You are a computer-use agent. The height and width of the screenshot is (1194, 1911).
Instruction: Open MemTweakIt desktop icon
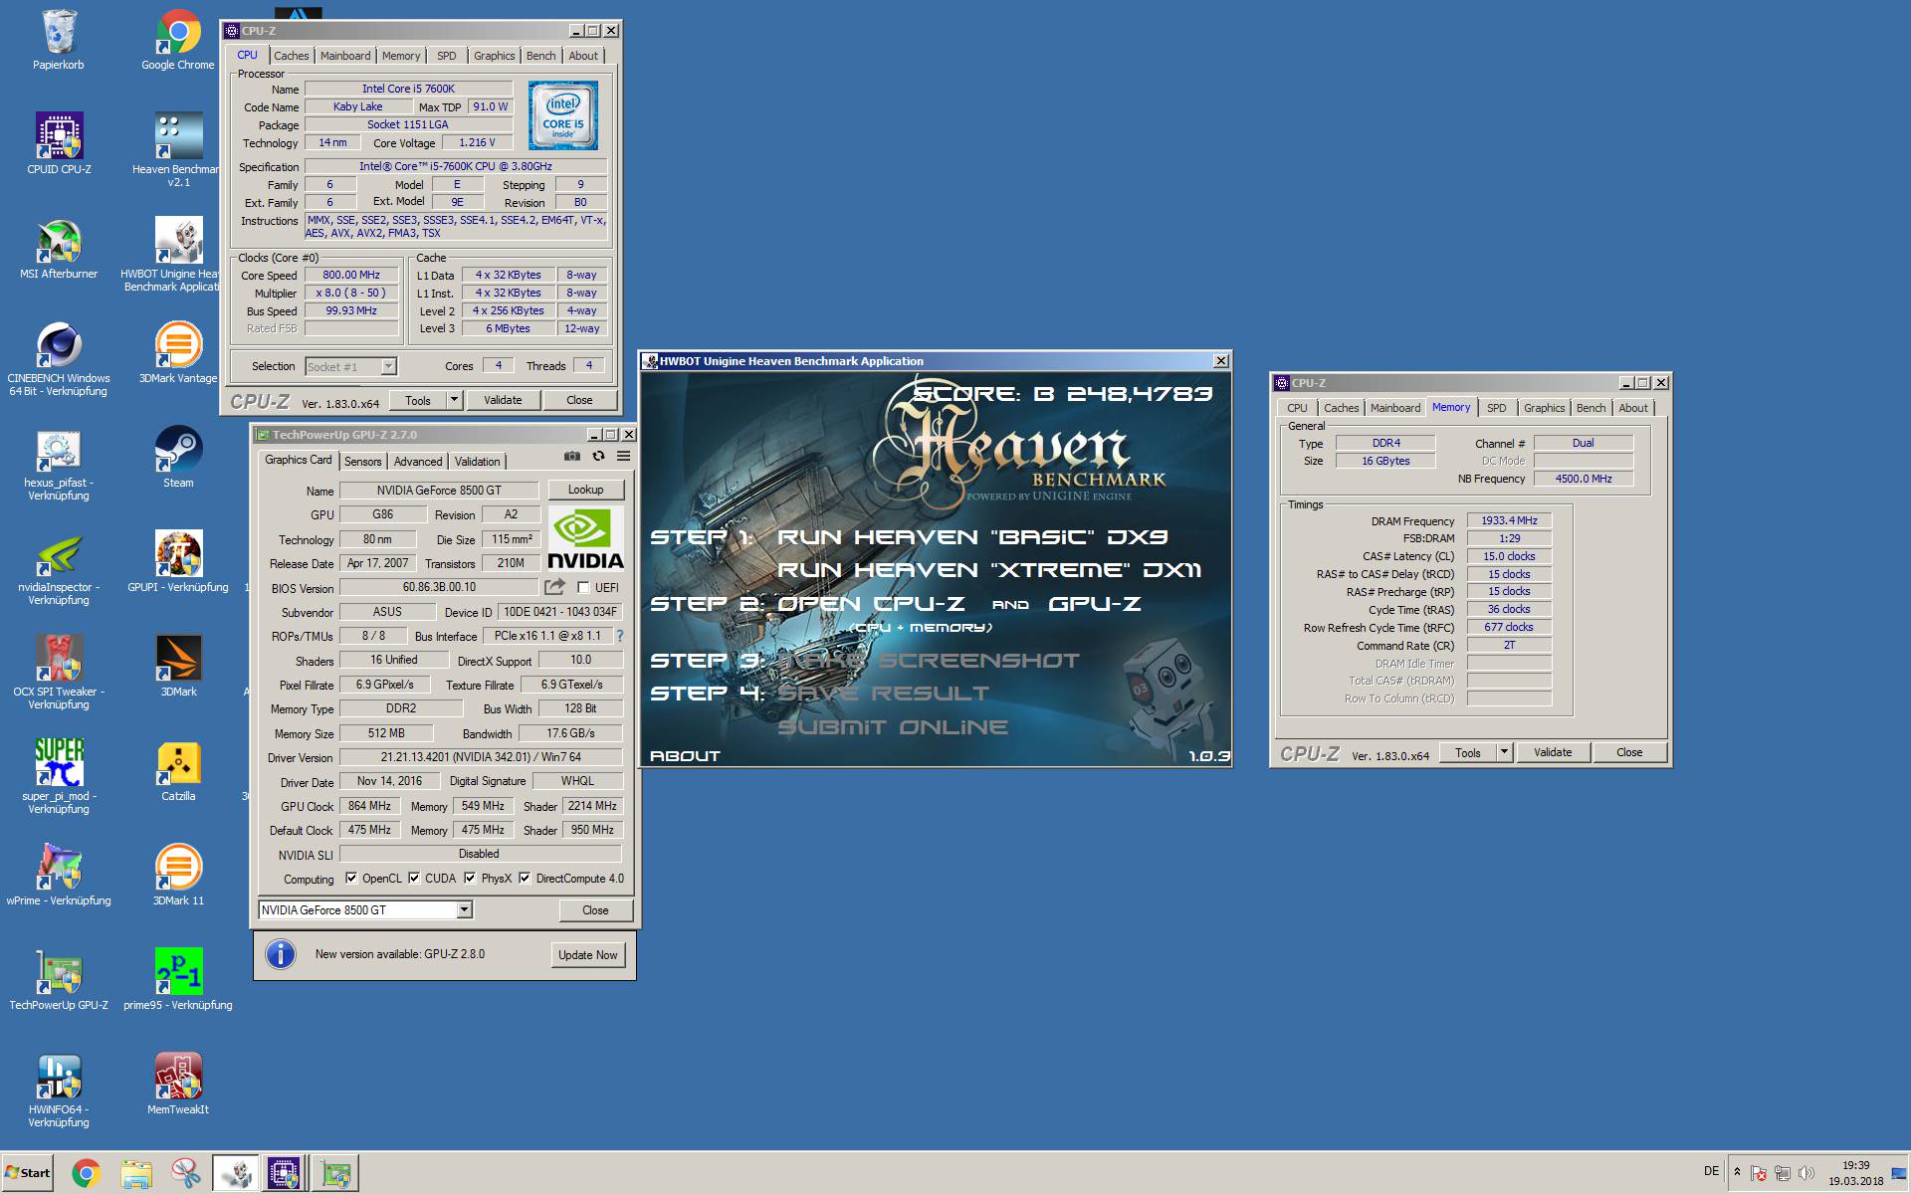pos(178,1077)
